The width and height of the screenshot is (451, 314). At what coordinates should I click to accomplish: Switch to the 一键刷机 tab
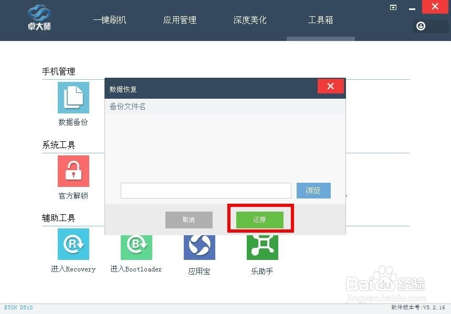coord(109,20)
